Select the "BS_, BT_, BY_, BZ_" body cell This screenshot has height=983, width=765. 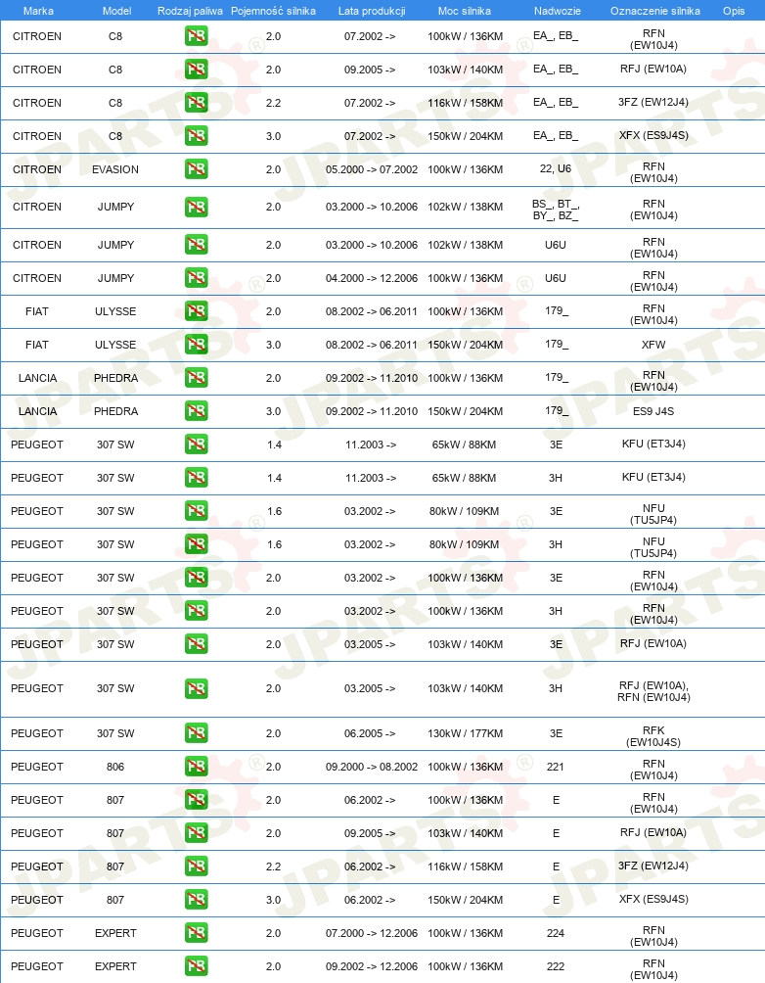pos(556,210)
